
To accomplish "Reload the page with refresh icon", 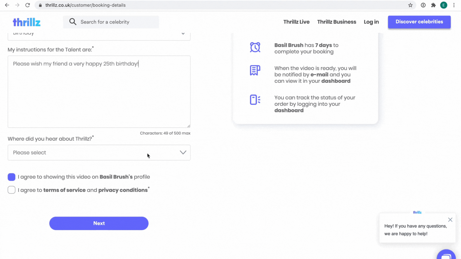I will coord(28,5).
